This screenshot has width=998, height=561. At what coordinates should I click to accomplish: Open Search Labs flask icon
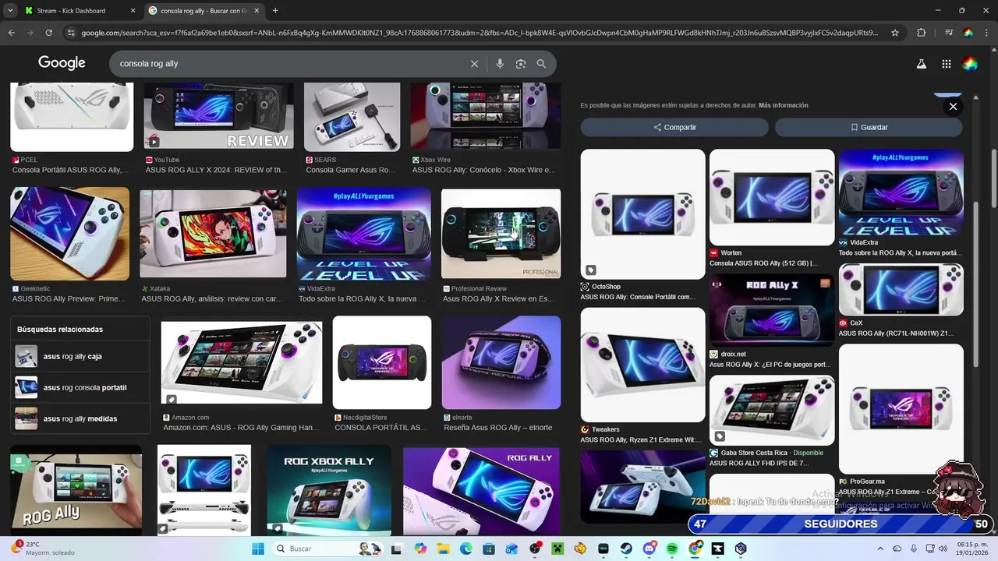[x=921, y=64]
